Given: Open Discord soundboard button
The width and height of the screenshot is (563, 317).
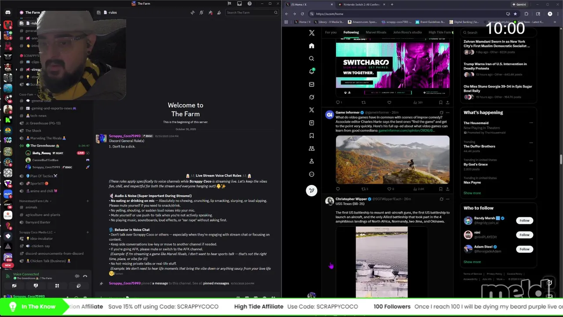Looking at the screenshot, I should (x=78, y=286).
